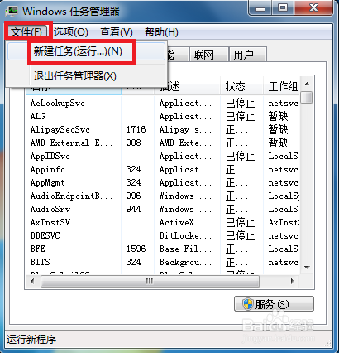The width and height of the screenshot is (339, 353).
Task: Select the AMD External E... service row
Action: [x=163, y=143]
